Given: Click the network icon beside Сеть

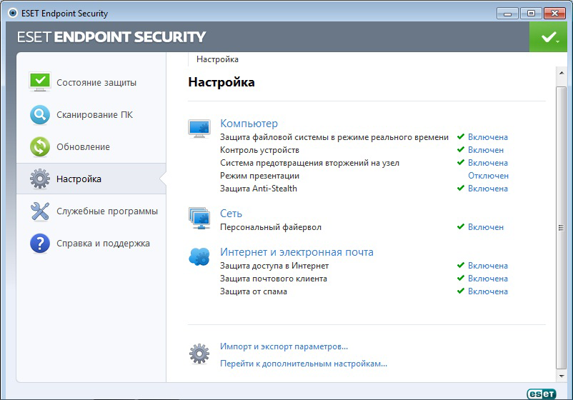Looking at the screenshot, I should pos(199,217).
